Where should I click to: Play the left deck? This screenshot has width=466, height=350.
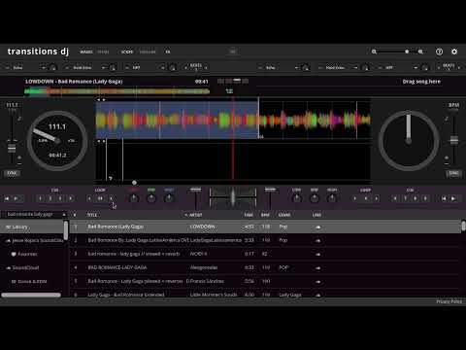[16, 198]
